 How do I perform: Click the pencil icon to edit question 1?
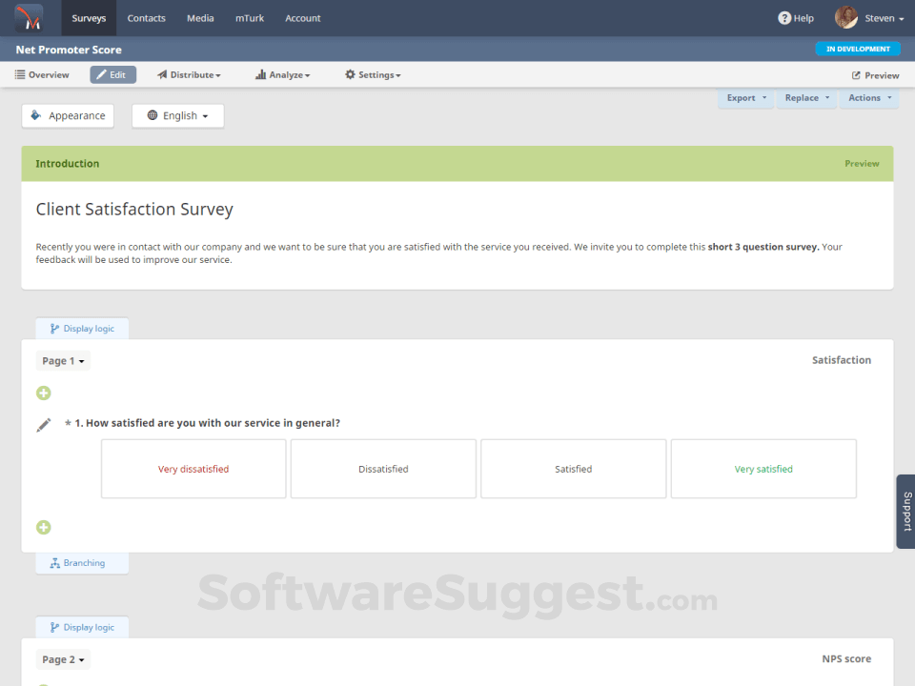43,424
